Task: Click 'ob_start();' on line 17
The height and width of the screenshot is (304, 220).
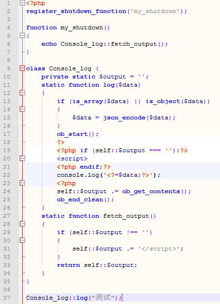Action: point(78,134)
